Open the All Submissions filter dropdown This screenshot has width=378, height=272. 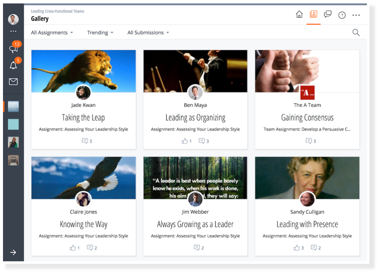[148, 33]
